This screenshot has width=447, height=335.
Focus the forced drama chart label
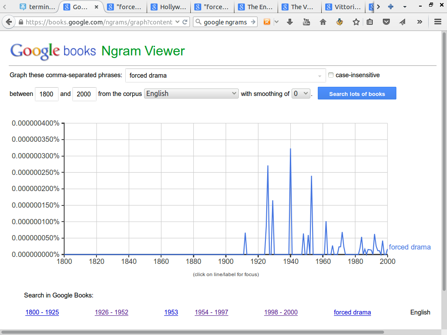(409, 247)
